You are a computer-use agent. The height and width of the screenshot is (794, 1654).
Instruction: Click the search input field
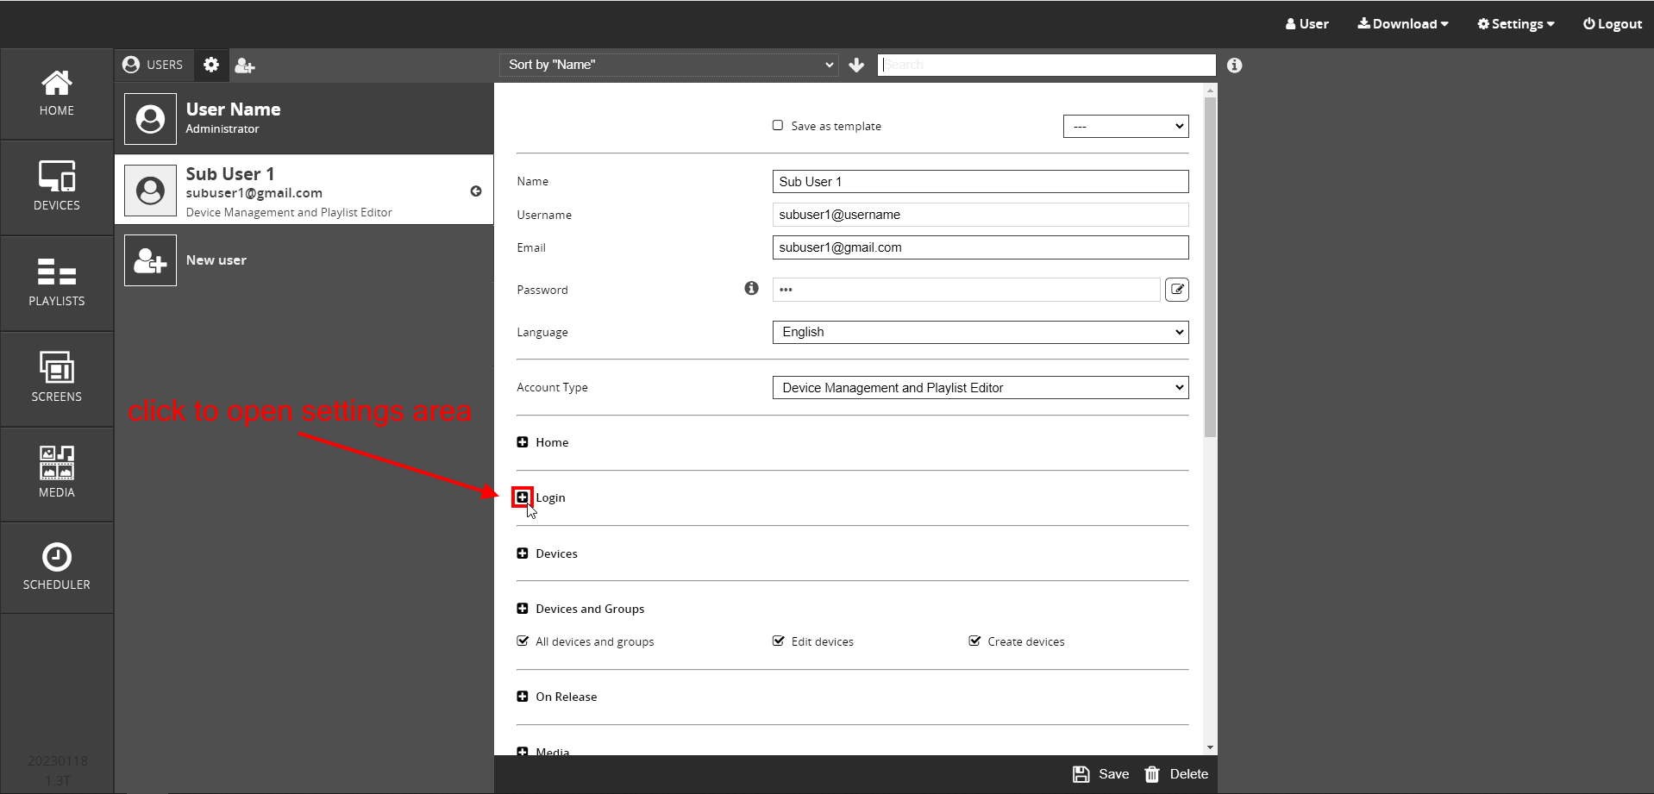[x=1047, y=65]
